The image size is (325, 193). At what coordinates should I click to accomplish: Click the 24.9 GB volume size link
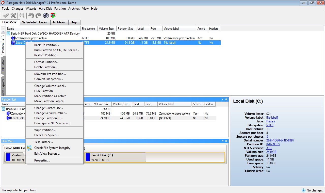tap(271, 152)
